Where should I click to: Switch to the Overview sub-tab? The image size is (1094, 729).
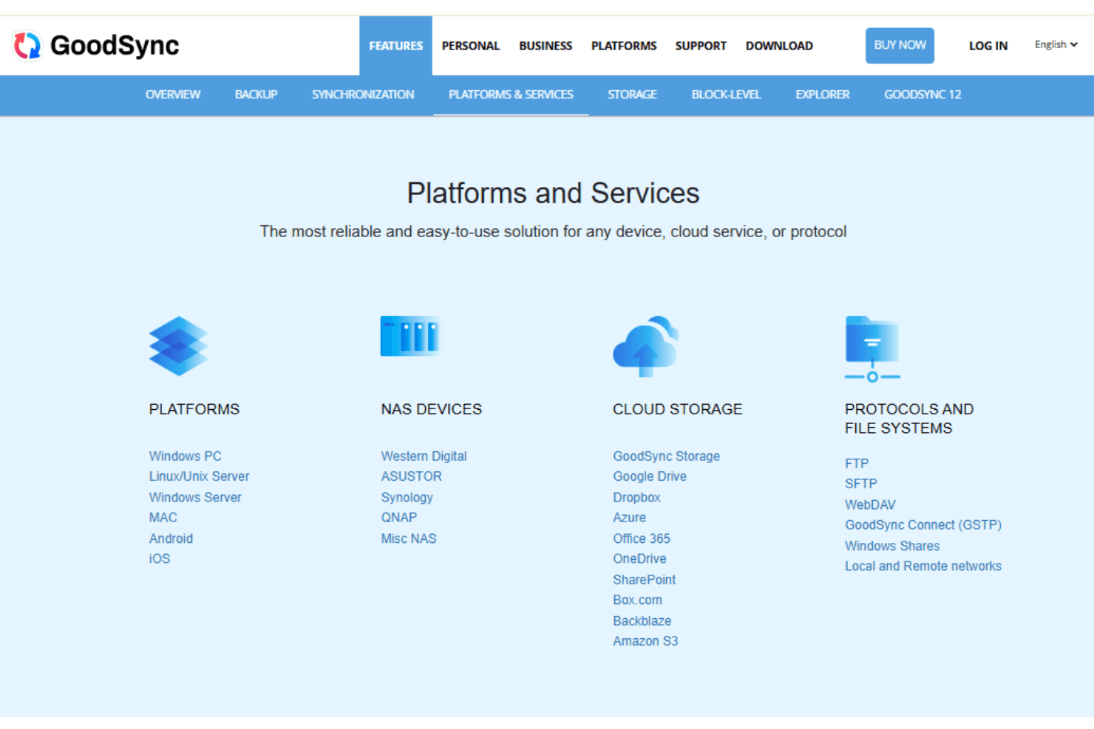tap(173, 95)
